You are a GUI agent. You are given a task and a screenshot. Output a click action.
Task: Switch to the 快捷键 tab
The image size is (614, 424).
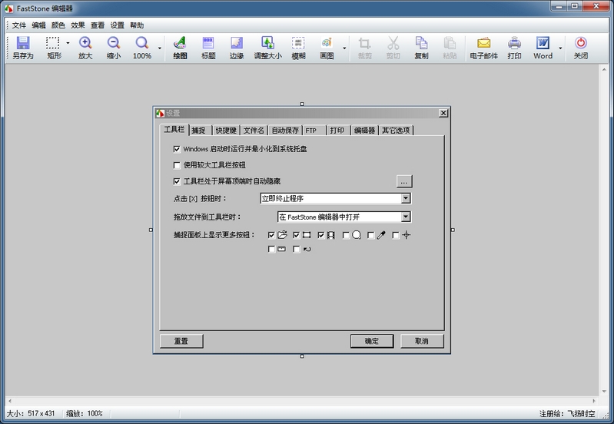[x=226, y=131]
